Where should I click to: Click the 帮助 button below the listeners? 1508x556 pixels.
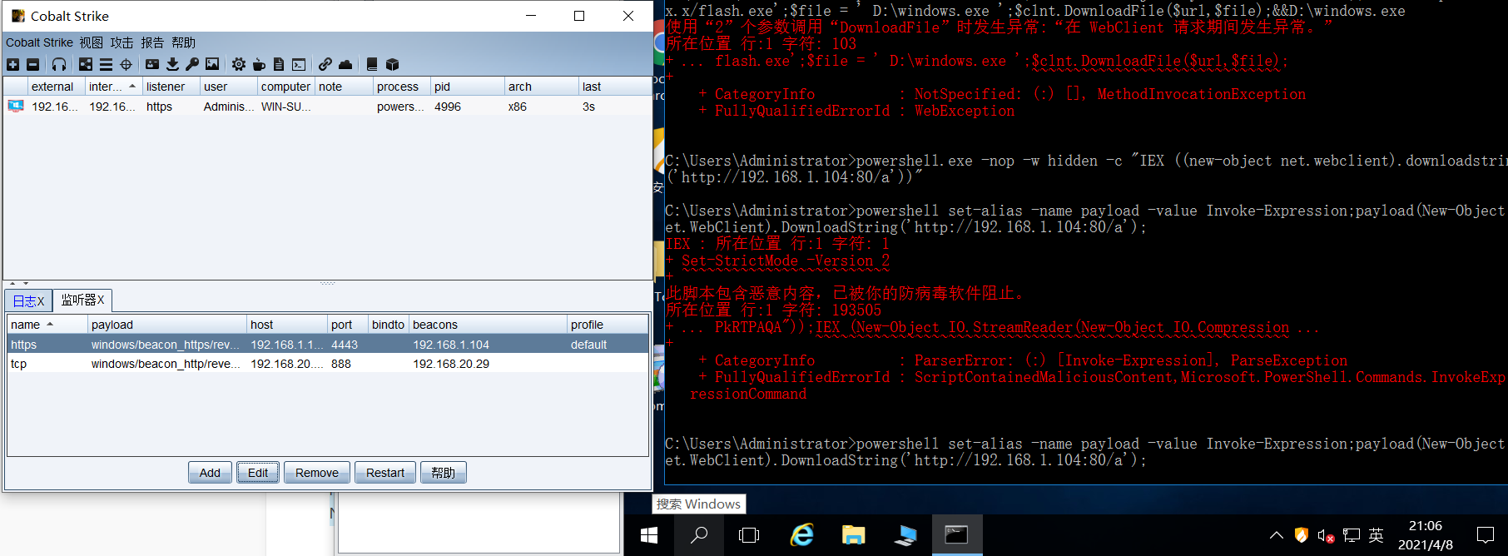pyautogui.click(x=444, y=473)
